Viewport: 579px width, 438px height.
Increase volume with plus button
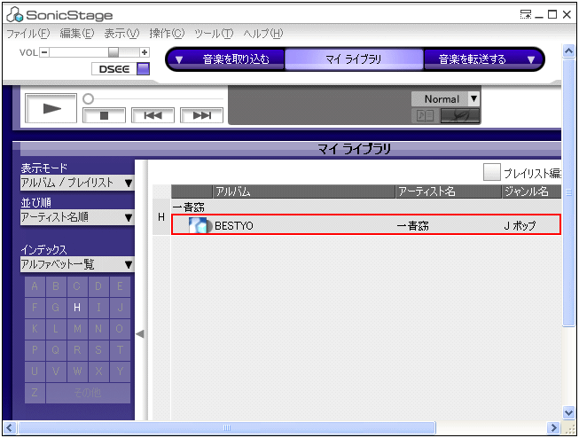145,52
